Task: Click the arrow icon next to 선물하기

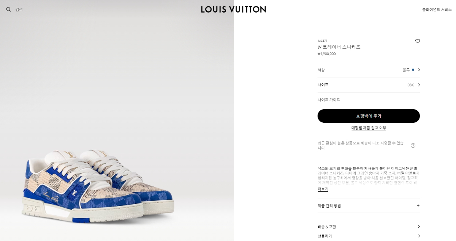Action: click(x=419, y=236)
